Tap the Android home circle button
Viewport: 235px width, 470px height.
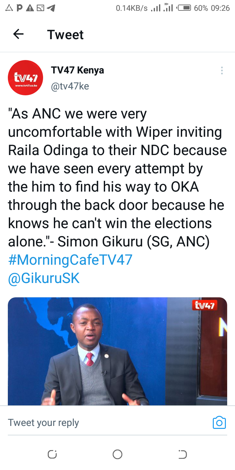click(x=117, y=454)
